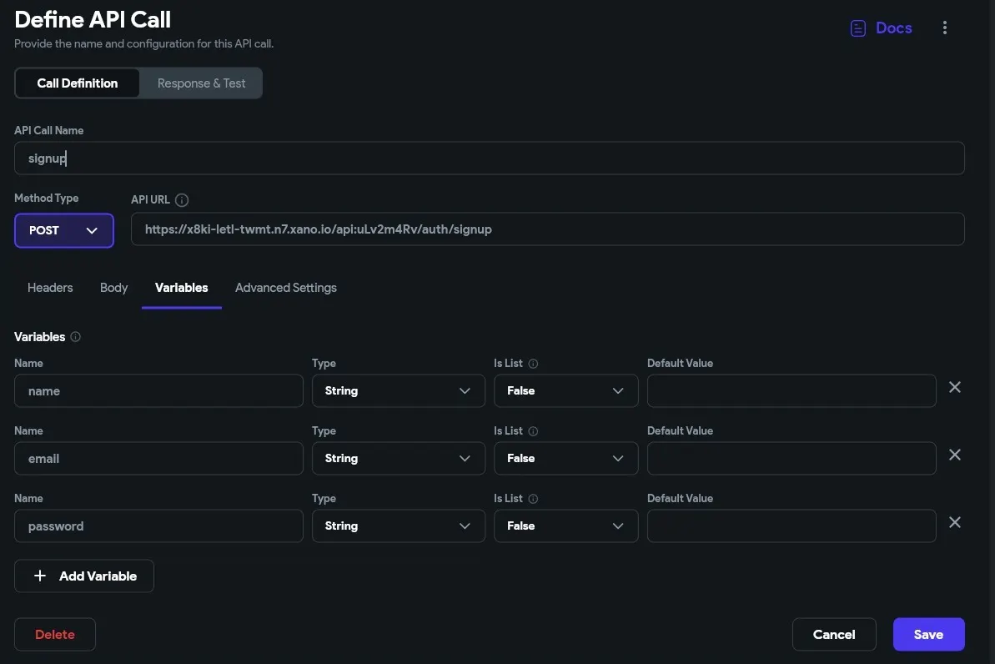Viewport: 995px width, 664px height.
Task: Open the Advanced Settings tab
Action: [286, 288]
